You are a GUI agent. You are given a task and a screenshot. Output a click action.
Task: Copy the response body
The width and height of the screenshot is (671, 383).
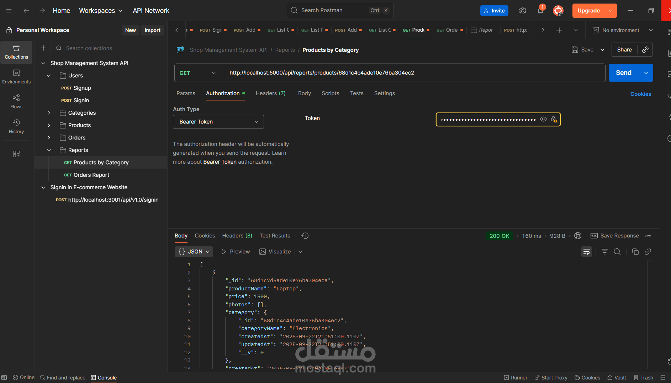coord(635,252)
